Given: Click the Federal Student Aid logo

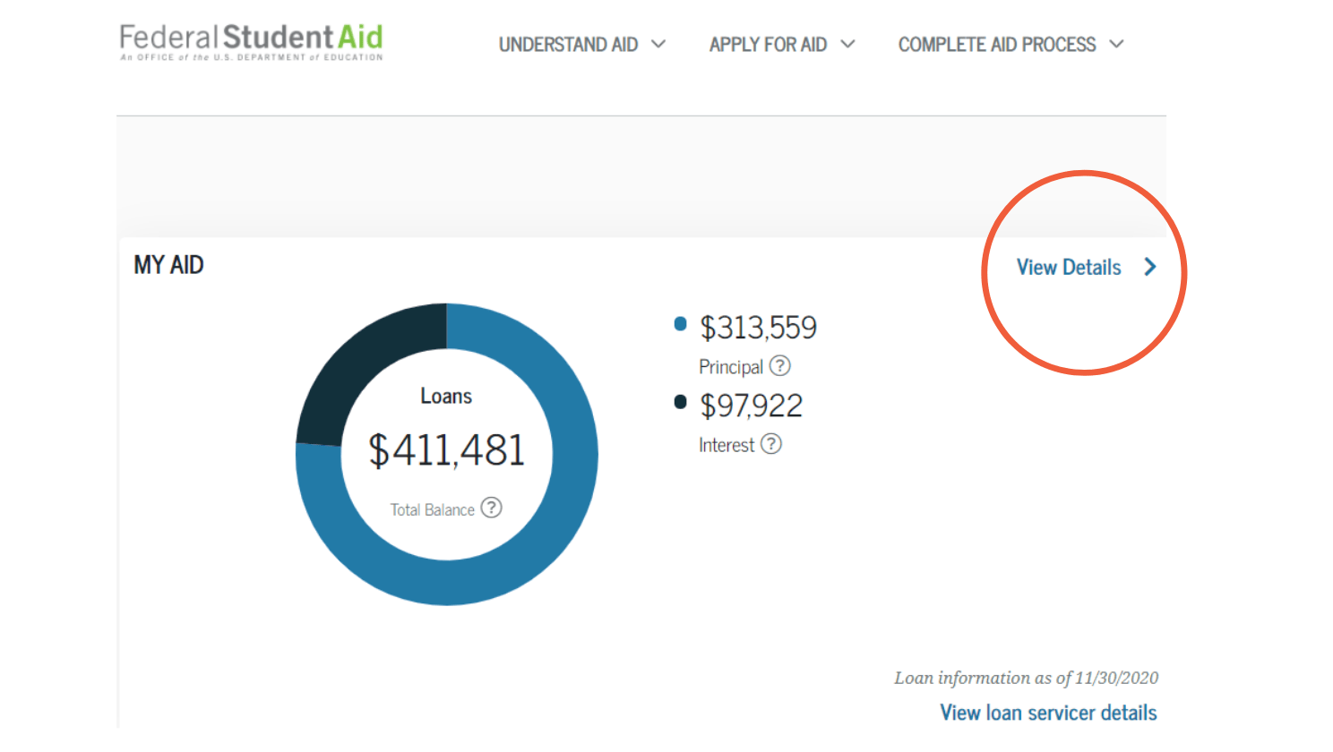Looking at the screenshot, I should pyautogui.click(x=251, y=39).
